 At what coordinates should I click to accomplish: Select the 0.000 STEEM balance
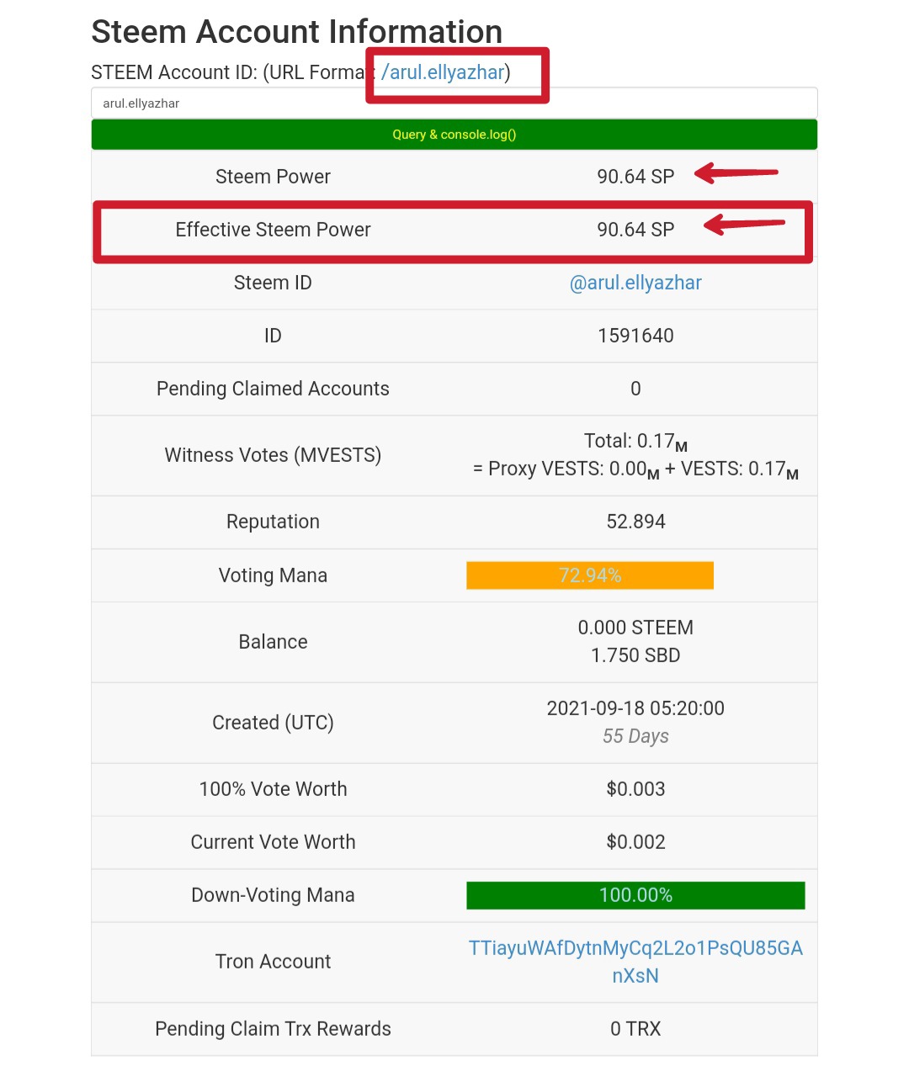(635, 628)
